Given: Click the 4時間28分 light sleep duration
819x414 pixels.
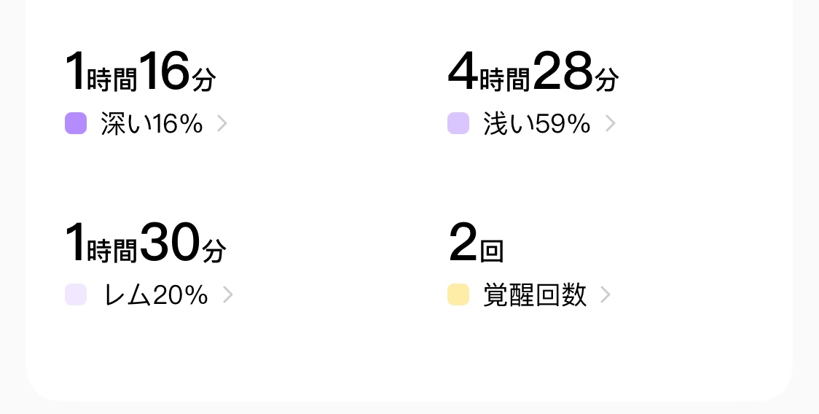Looking at the screenshot, I should coord(533,71).
